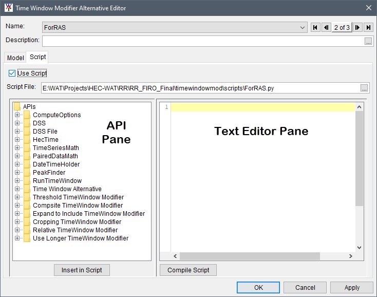377x297 pixels.
Task: Go to last alternative record button
Action: click(x=368, y=27)
